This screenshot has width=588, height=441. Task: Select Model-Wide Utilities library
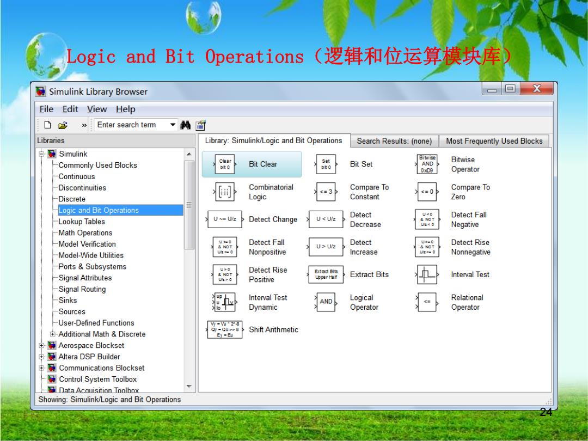(x=91, y=255)
